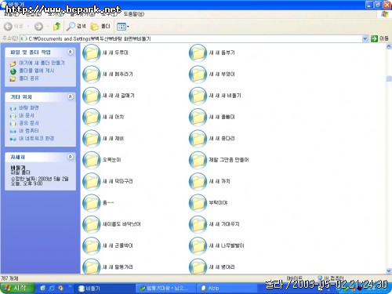Select the 제발 그만좀 만들어 folder icon
The height and width of the screenshot is (294, 392).
198,160
